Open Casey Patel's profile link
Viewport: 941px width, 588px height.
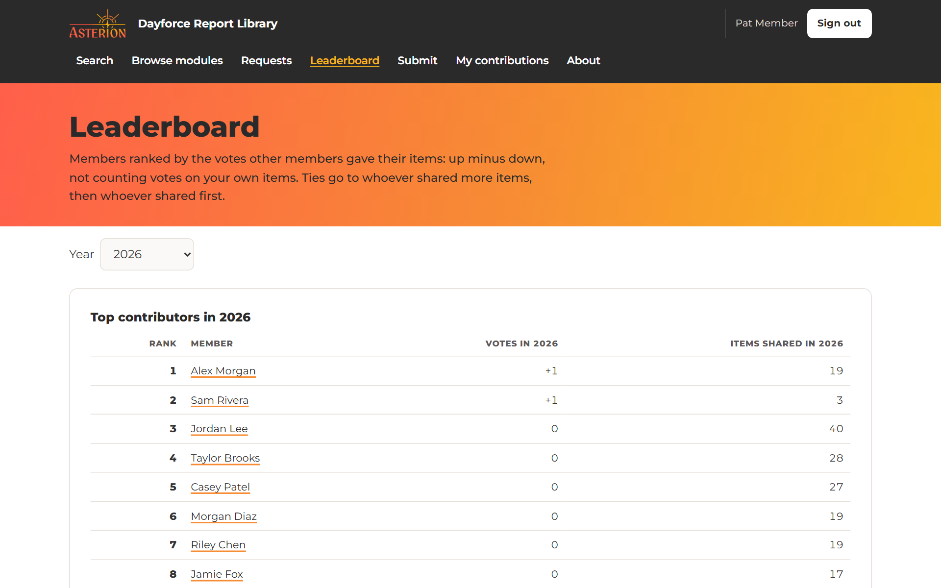point(220,487)
